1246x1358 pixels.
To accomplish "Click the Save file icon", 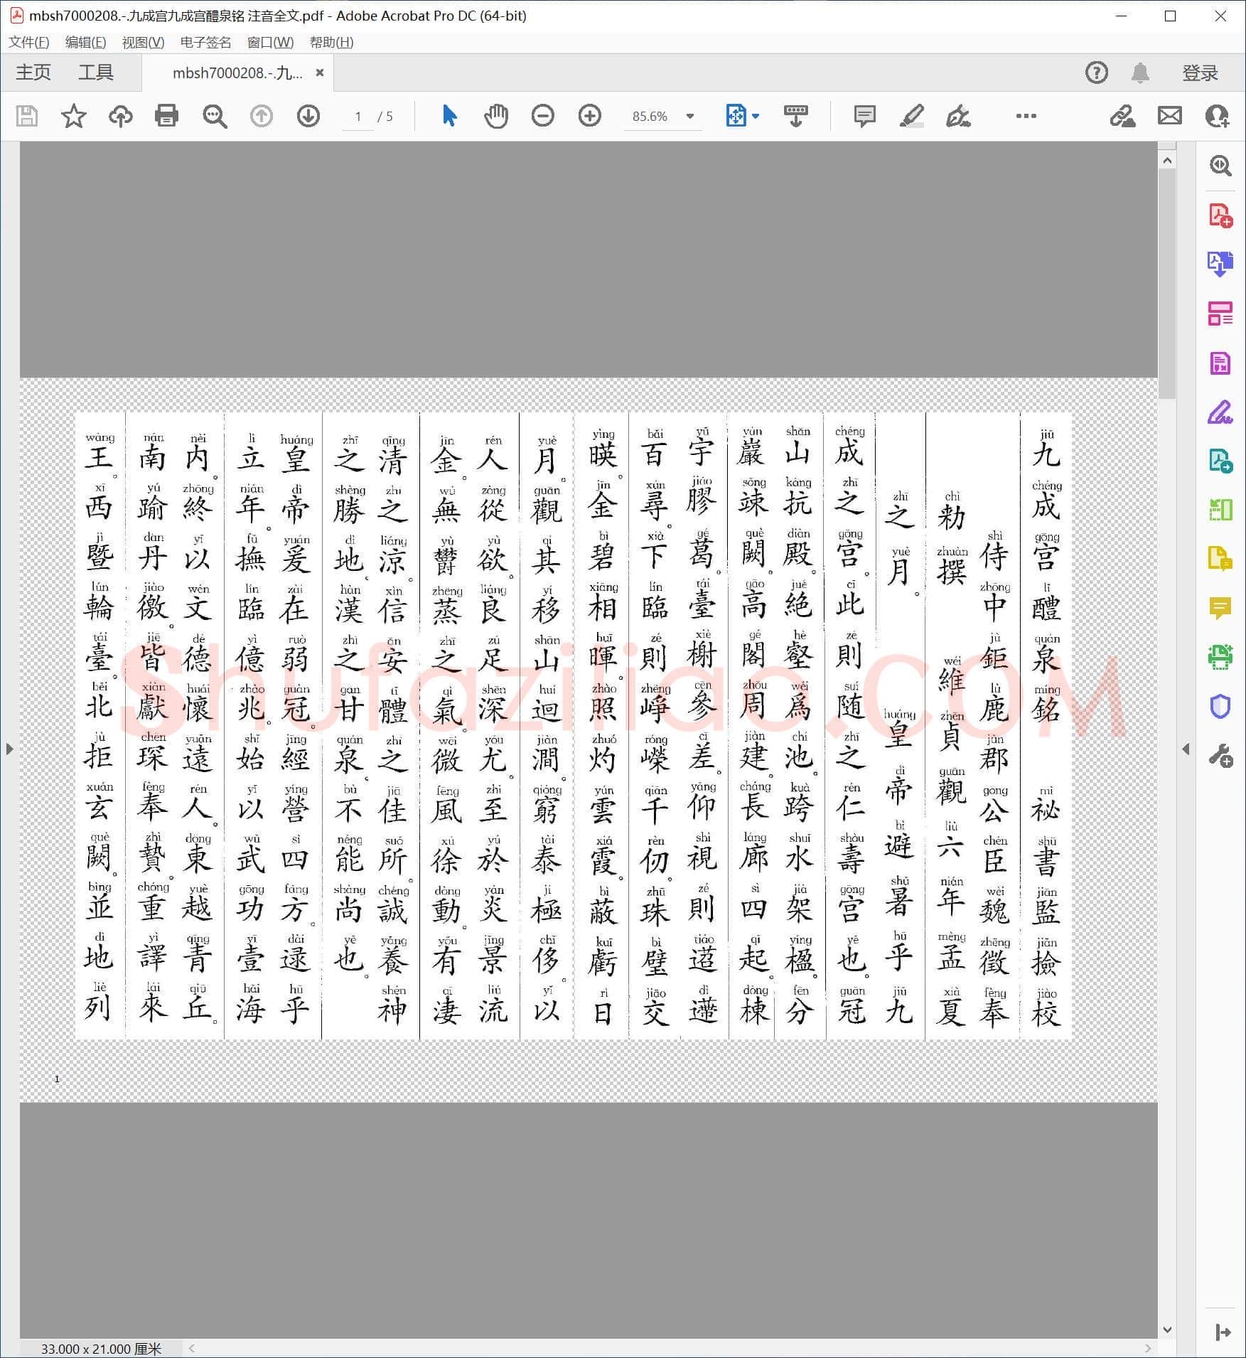I will (27, 116).
